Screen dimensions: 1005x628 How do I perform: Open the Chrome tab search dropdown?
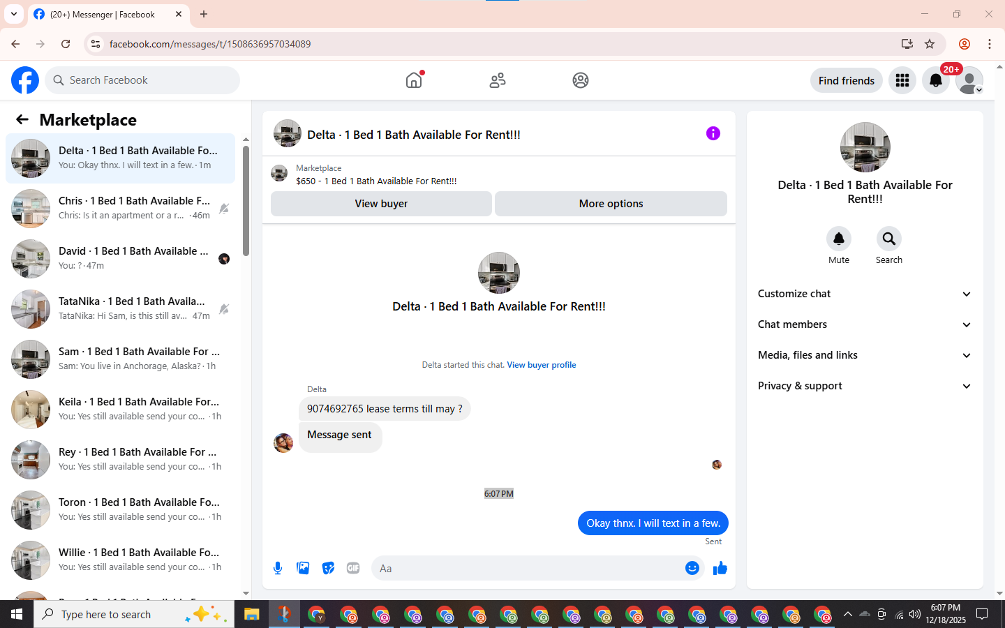13,14
